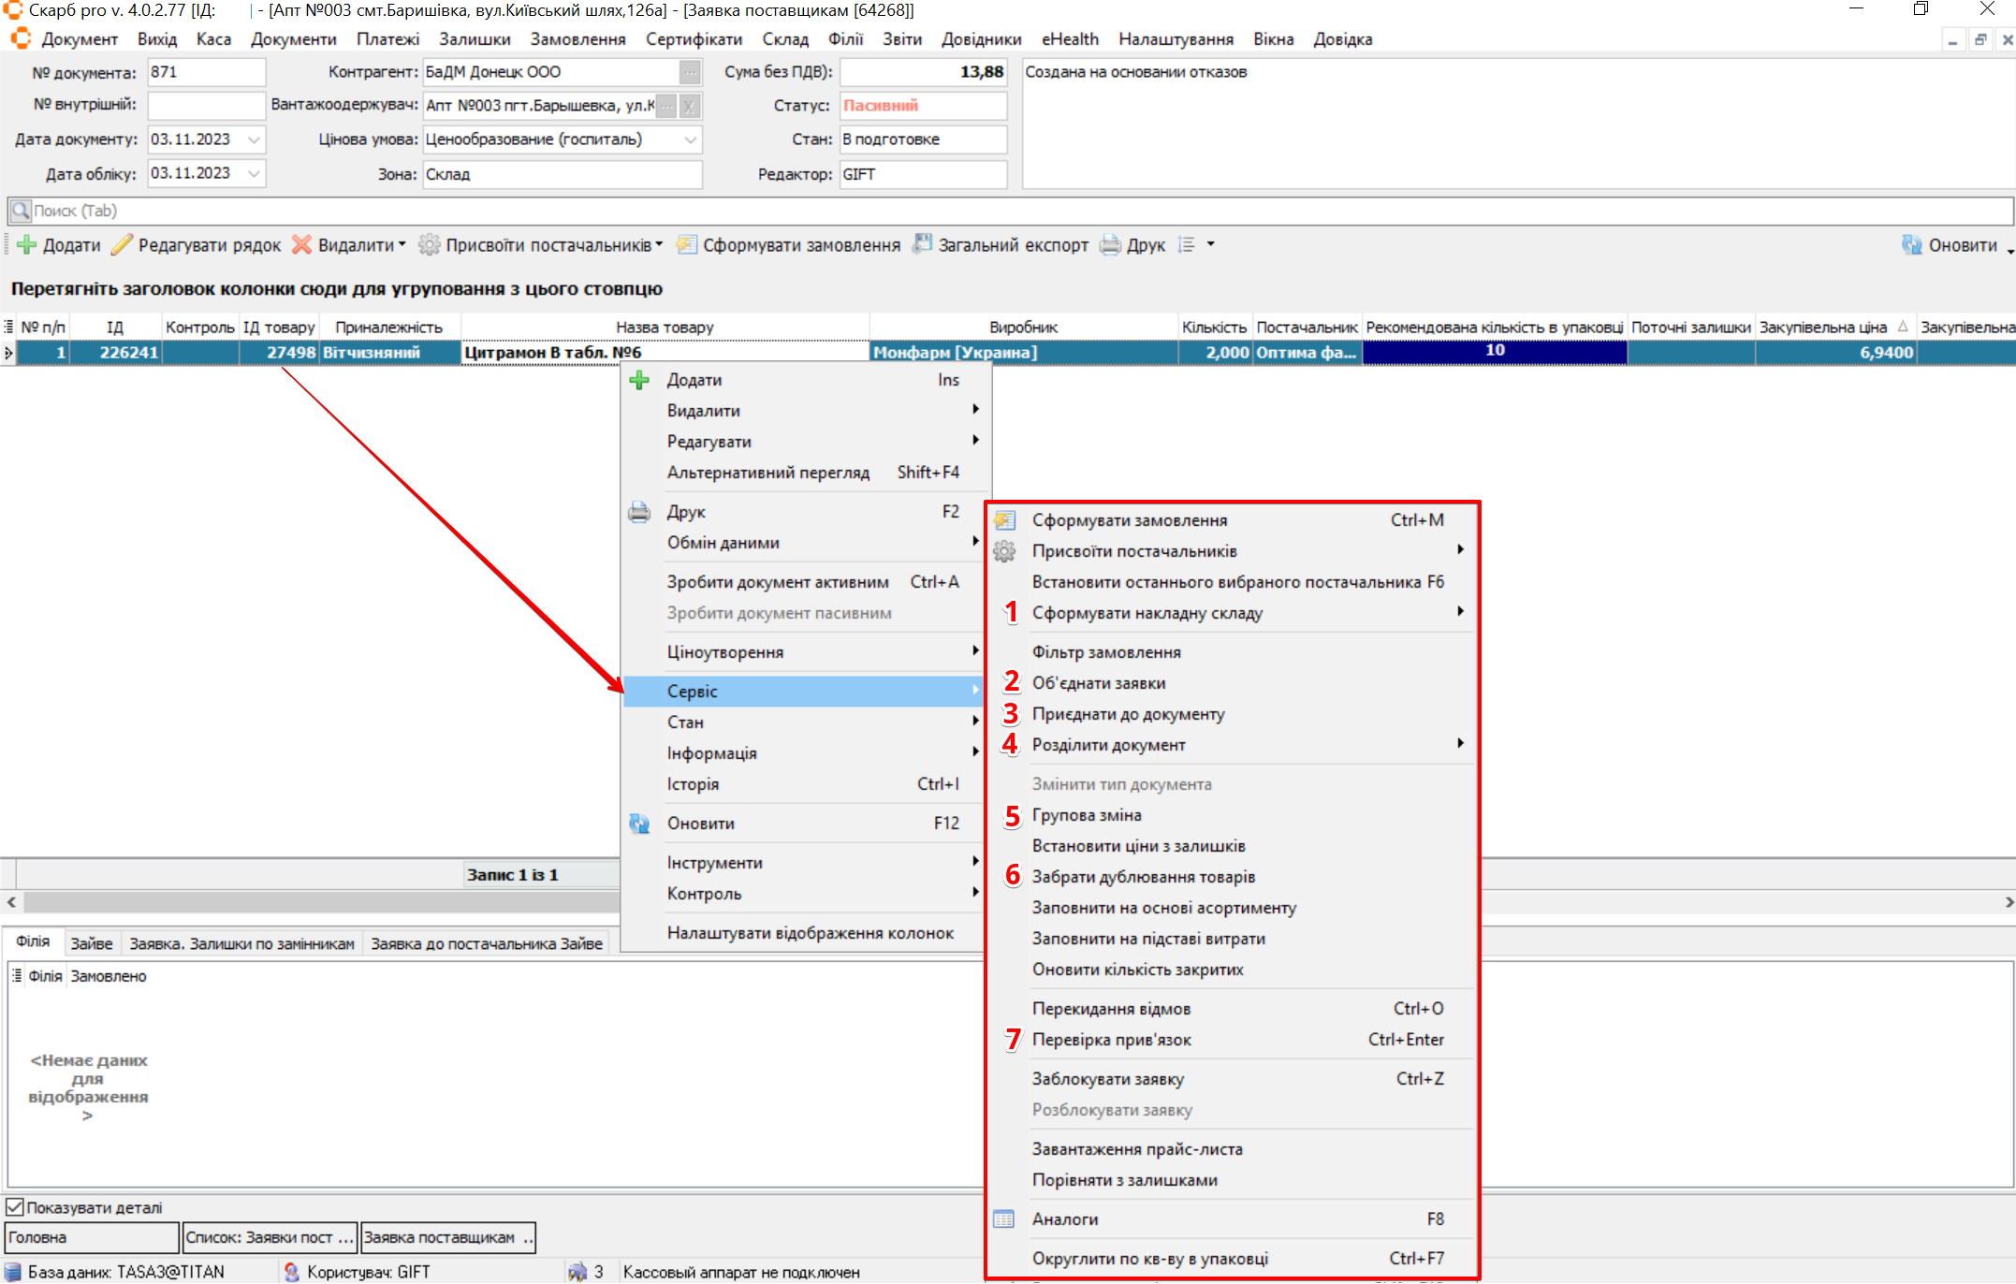Expand the Цінова умова combo box

pyautogui.click(x=690, y=139)
